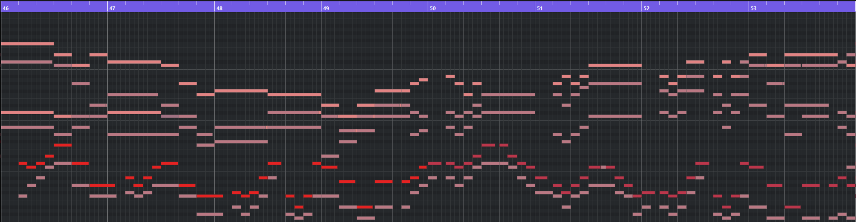Click the topmost long note starting bar 48

(241, 91)
